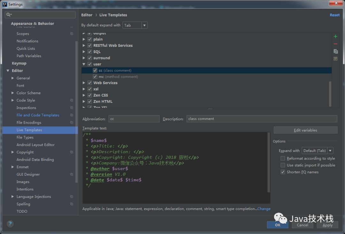345x234 pixels.
Task: Expand the Zen CSS template group
Action: [84, 95]
